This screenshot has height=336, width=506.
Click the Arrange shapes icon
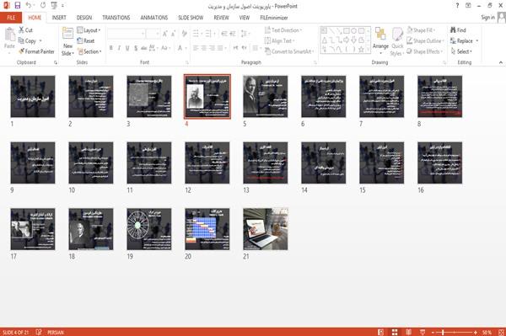(380, 35)
